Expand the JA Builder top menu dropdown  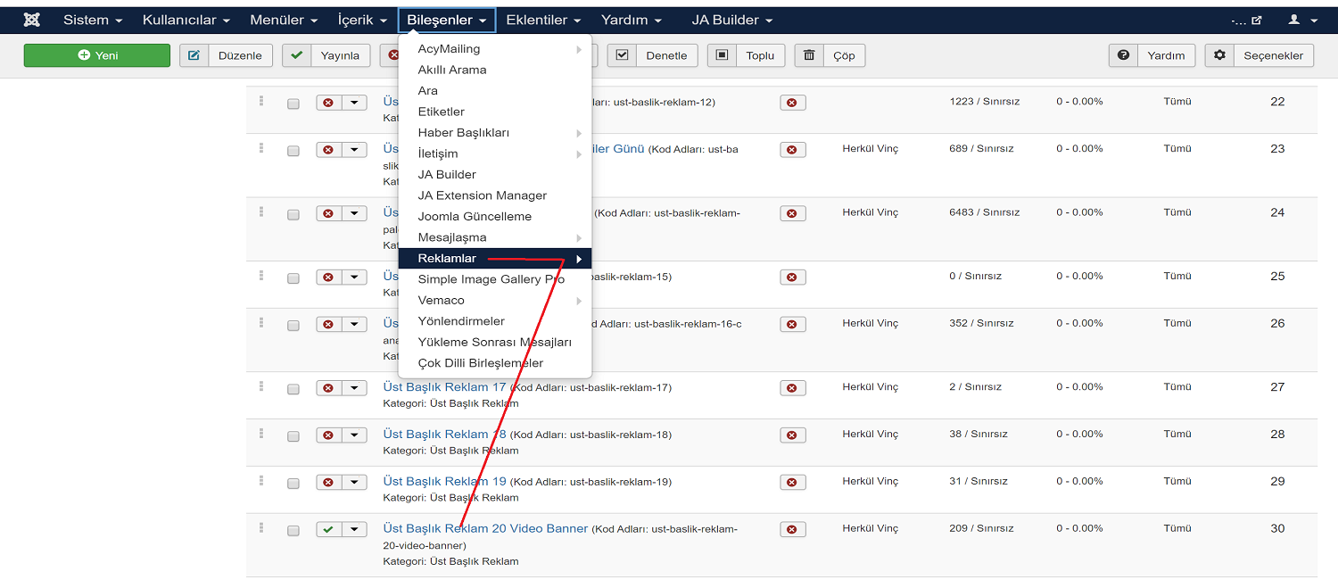(x=731, y=20)
